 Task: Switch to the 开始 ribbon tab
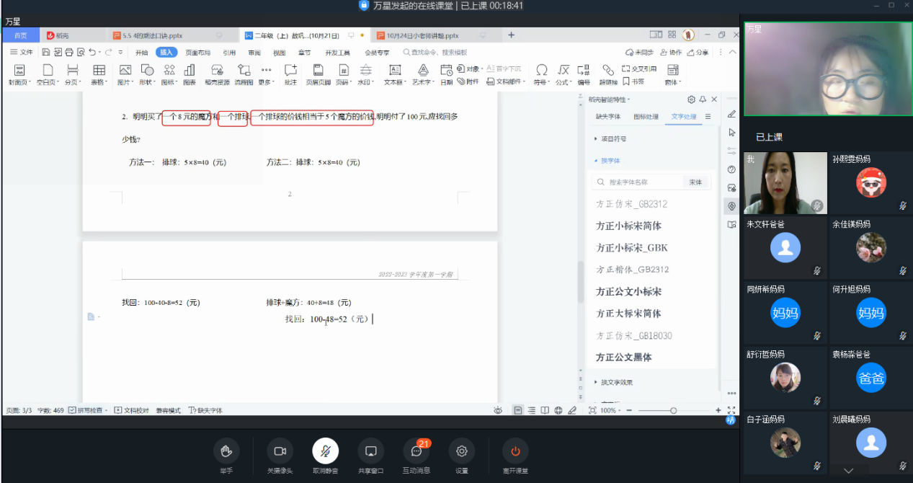click(141, 52)
